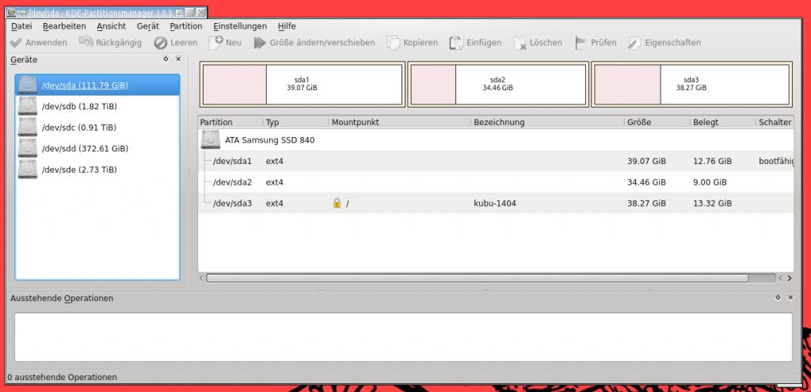Open the Einstellungen menu

(x=240, y=26)
